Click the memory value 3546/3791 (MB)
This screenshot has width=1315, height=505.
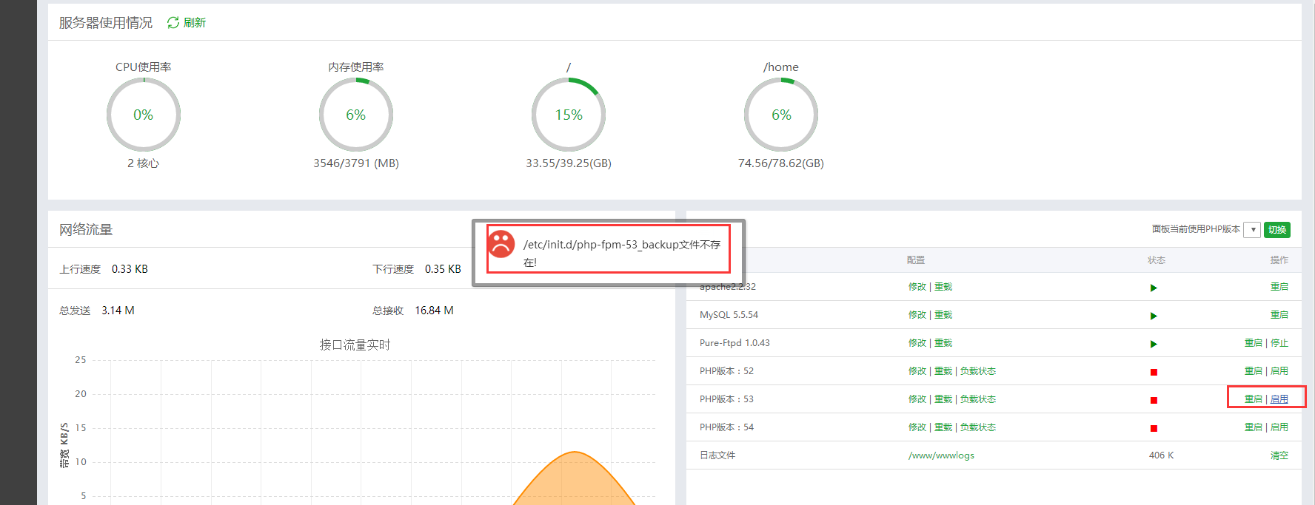point(356,163)
